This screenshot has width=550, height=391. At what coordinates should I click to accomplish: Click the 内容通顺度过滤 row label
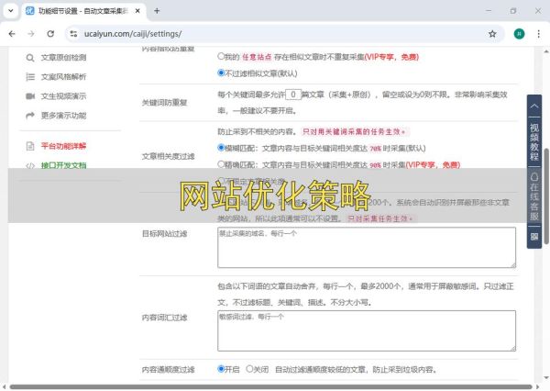168,369
